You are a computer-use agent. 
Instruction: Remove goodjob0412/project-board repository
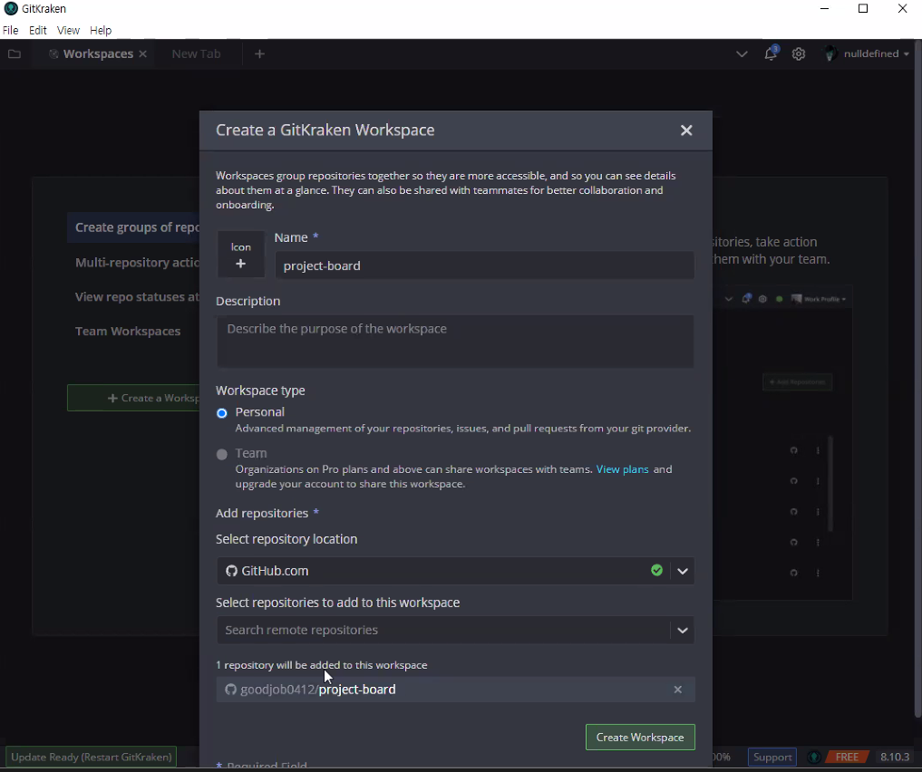[x=678, y=690]
